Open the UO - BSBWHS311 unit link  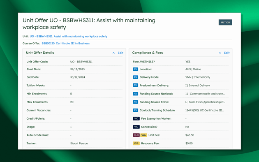(x=69, y=36)
